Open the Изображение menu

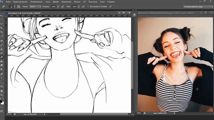point(36,2)
